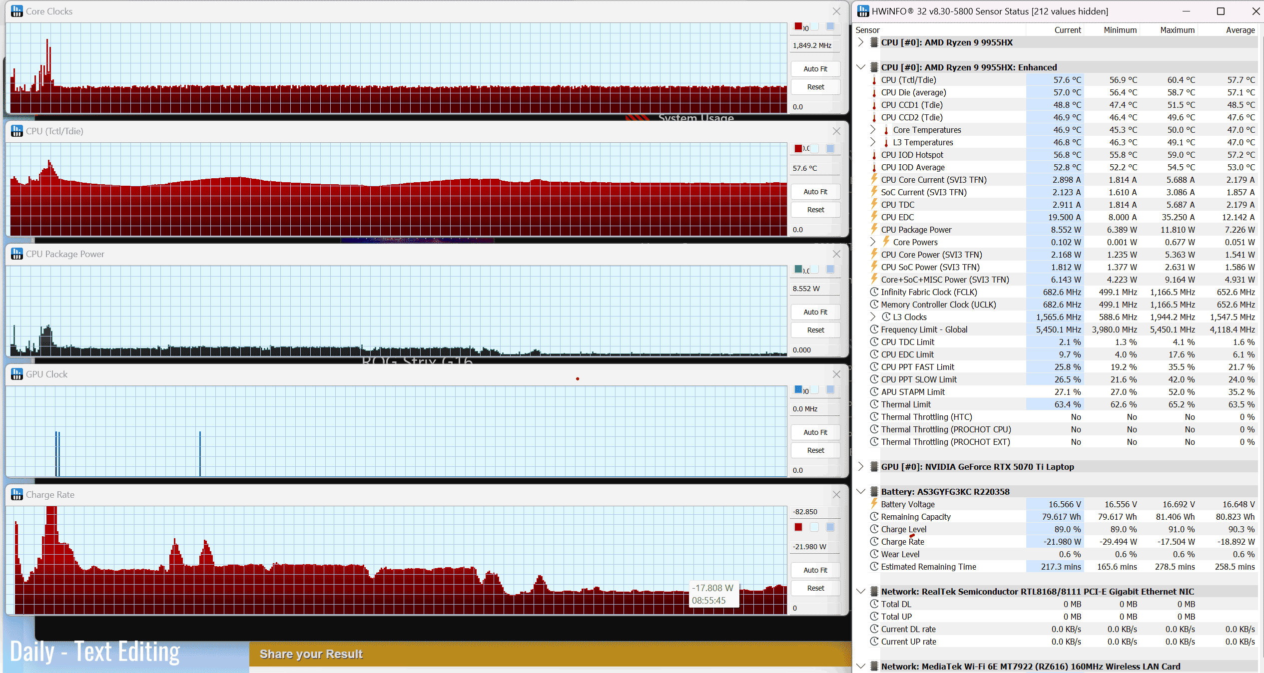
Task: Click the clock icon beside Thermal Limit
Action: pos(874,404)
